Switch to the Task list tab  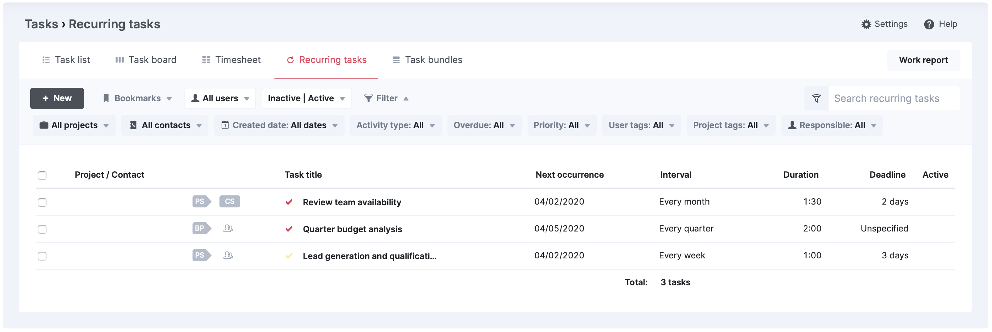pos(66,60)
